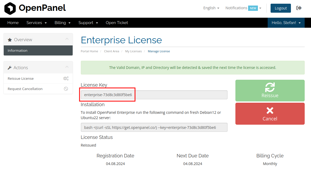
Task: Click the X icon inside the Cancel button
Action: 270,110
